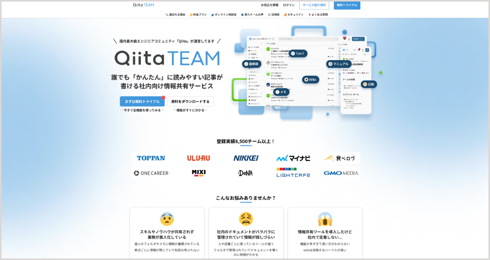Click the tired face emoji on middle card
Screen dimensions: 490x260
coord(246,219)
